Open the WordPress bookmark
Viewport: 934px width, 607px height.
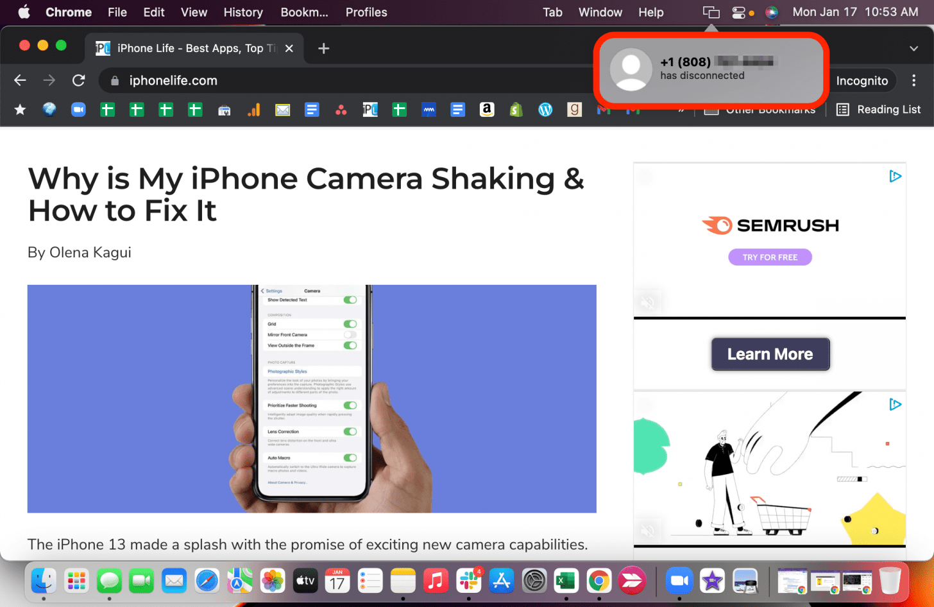pyautogui.click(x=545, y=110)
